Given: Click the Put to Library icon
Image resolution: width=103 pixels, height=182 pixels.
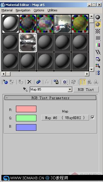Looking at the screenshot, I should [x=56, y=82].
